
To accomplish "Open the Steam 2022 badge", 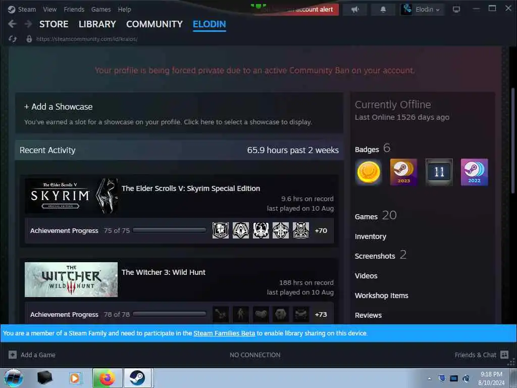I will click(474, 172).
